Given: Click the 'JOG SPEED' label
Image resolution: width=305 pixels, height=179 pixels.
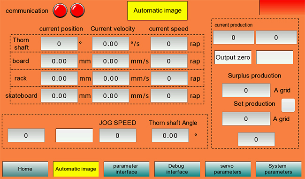Looking at the screenshot, I should [x=117, y=123].
